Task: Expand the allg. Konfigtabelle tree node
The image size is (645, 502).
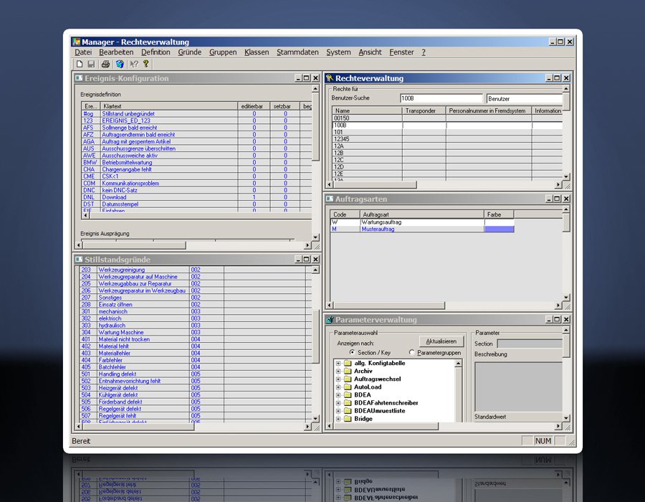Action: tap(338, 364)
